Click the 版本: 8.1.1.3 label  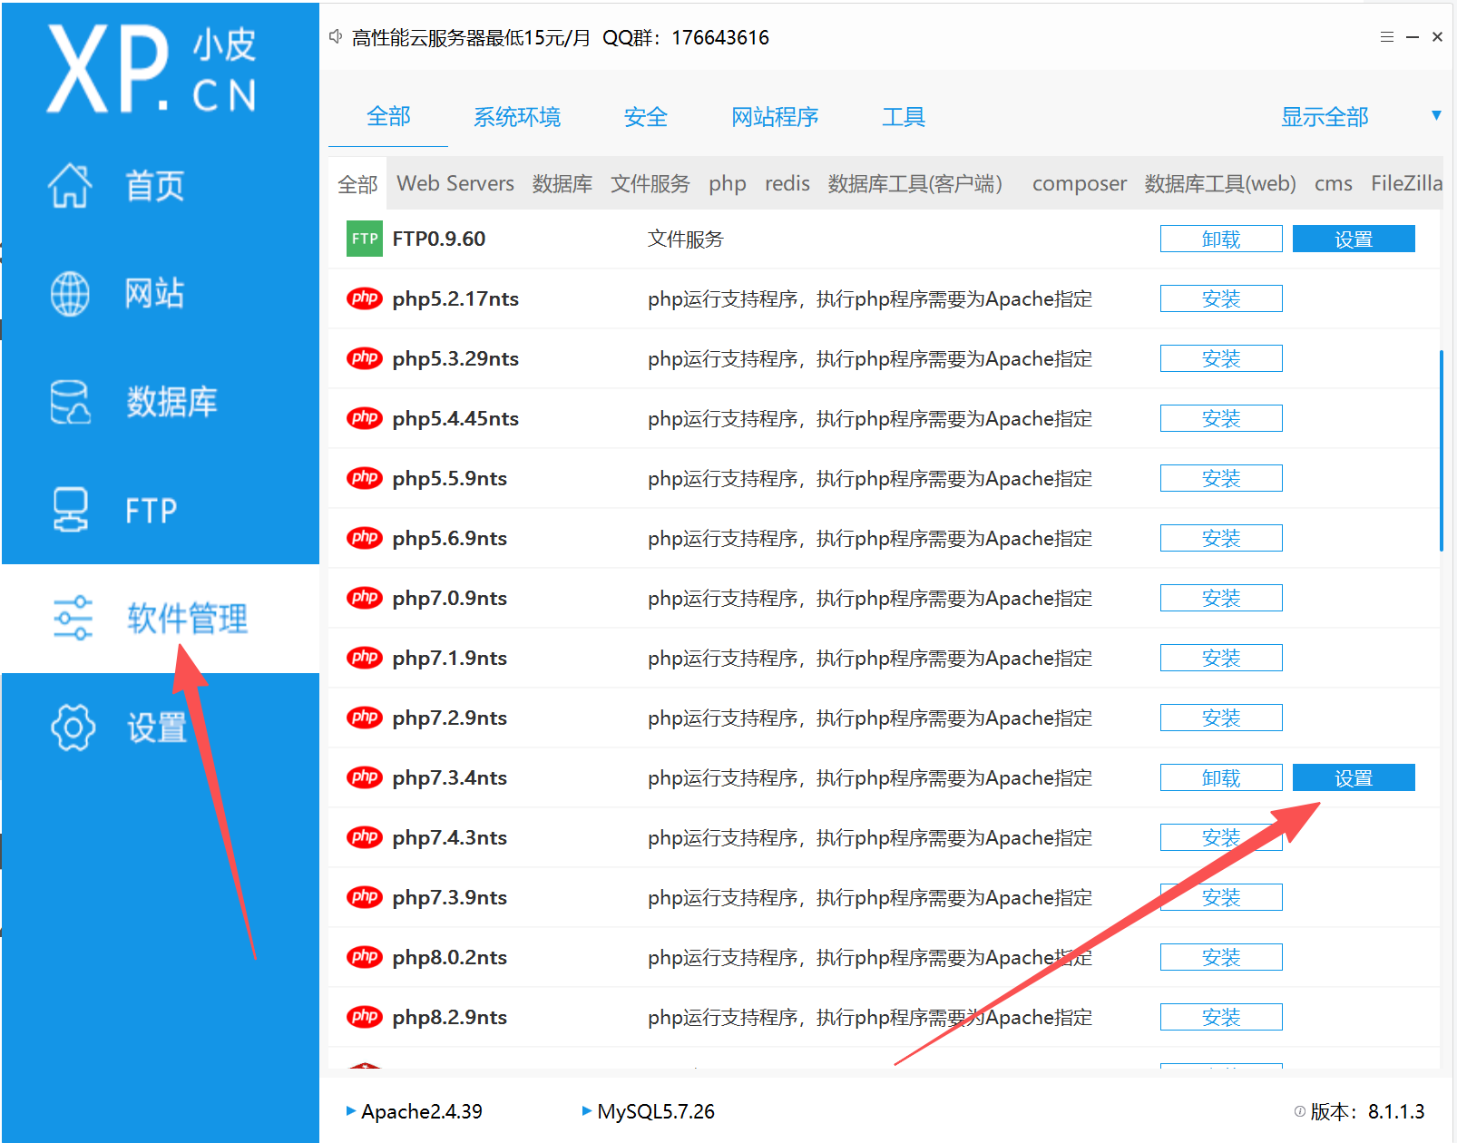(1367, 1111)
